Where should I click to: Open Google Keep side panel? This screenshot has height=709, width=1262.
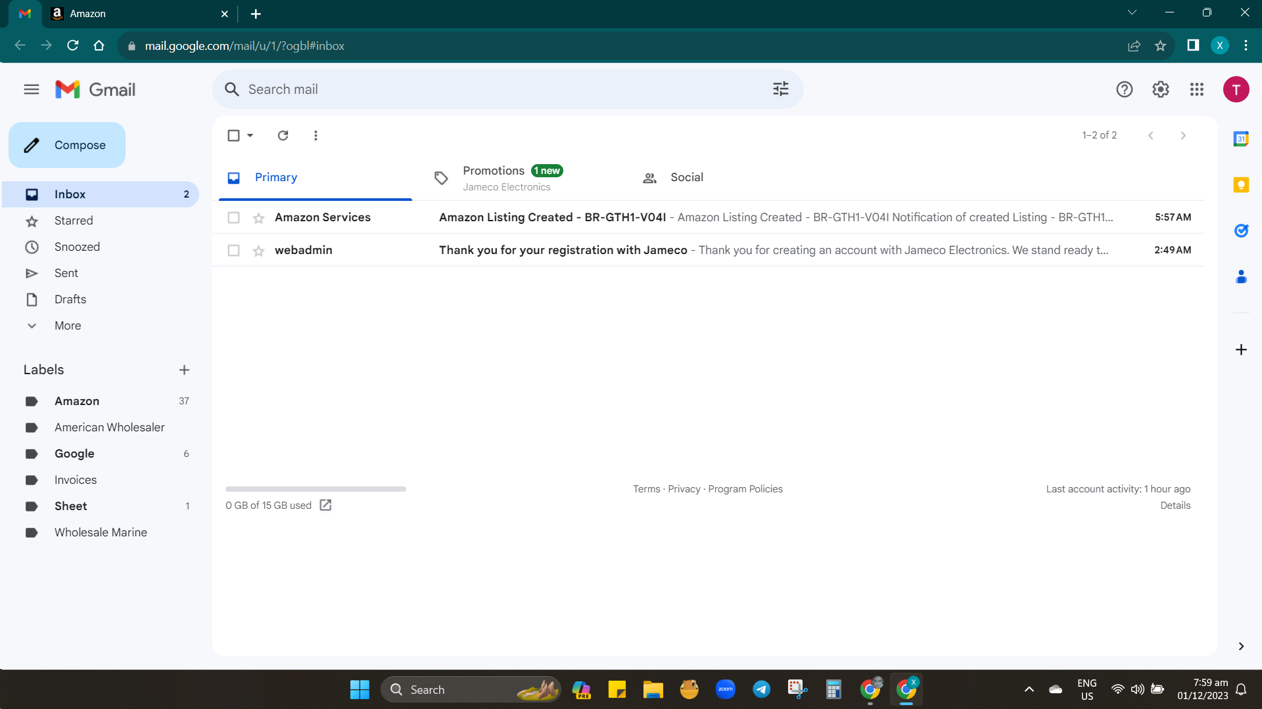click(x=1241, y=184)
